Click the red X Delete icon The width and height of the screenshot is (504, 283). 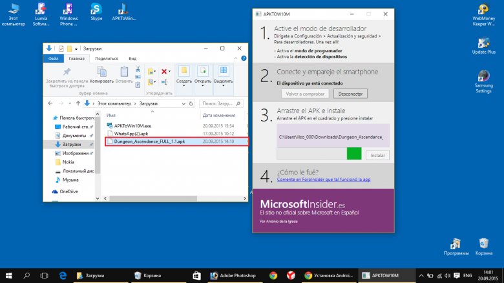(164, 71)
